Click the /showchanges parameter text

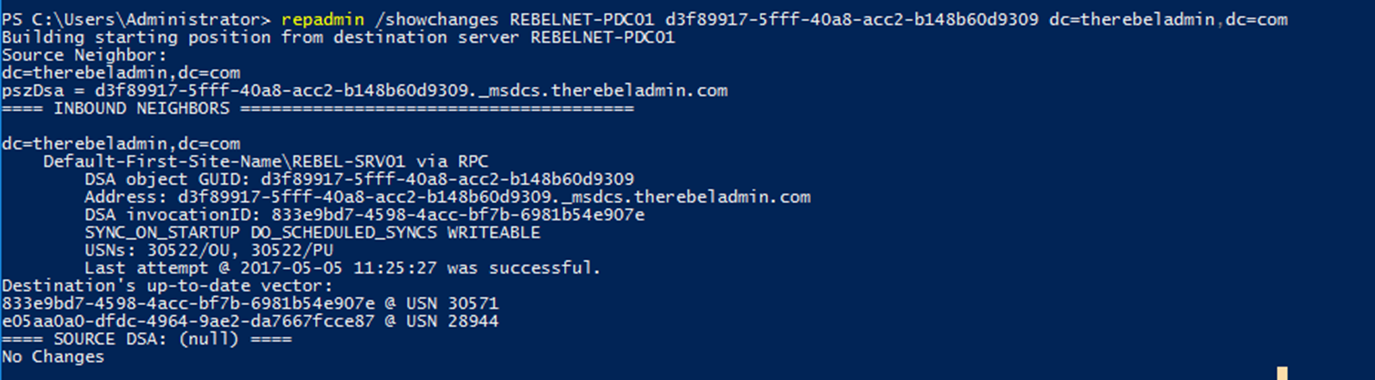point(437,20)
